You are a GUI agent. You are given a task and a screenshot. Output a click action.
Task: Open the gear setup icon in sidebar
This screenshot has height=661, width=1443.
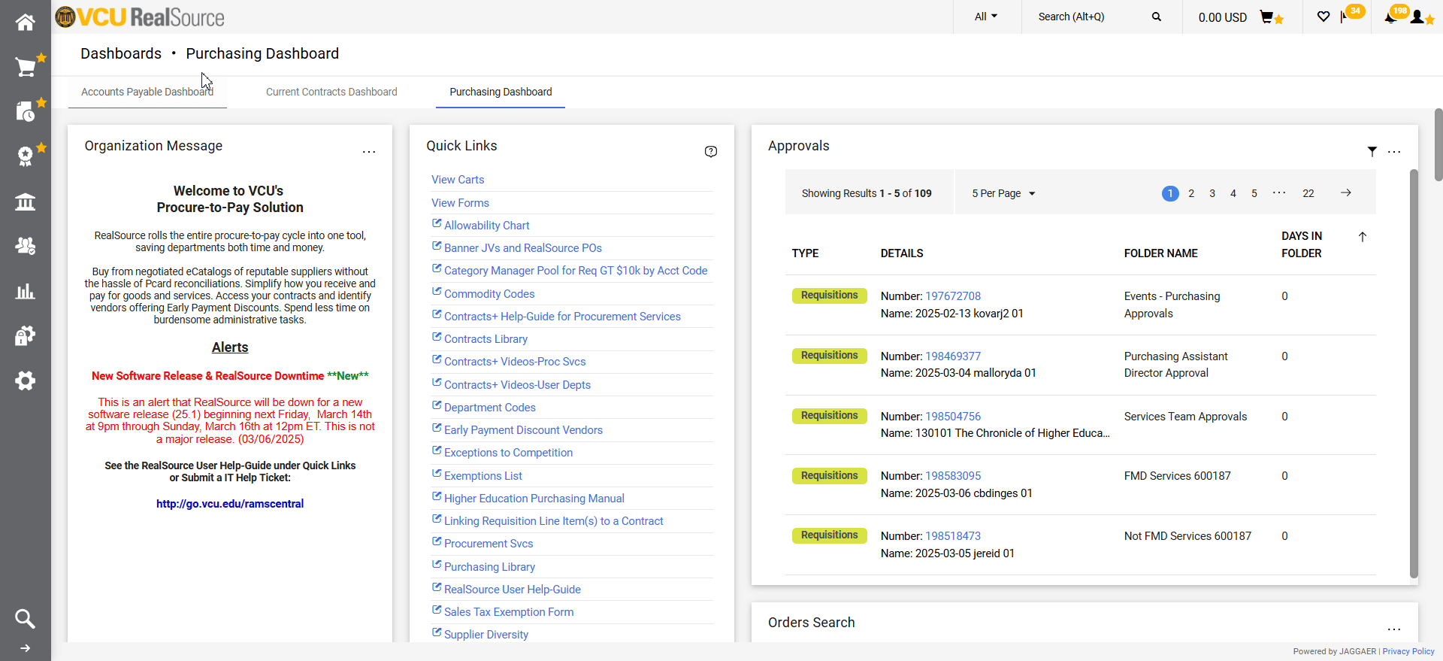click(26, 381)
